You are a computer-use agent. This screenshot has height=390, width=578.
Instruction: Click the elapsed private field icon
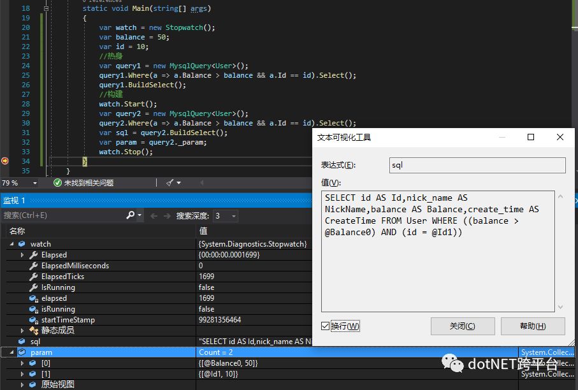click(34, 298)
